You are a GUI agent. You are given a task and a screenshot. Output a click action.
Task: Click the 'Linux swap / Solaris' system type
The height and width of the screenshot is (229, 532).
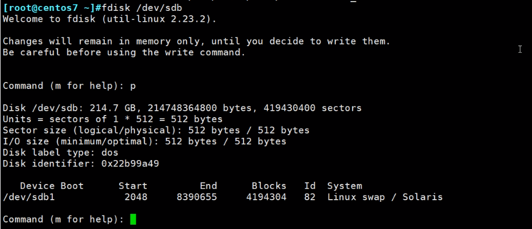click(x=385, y=197)
